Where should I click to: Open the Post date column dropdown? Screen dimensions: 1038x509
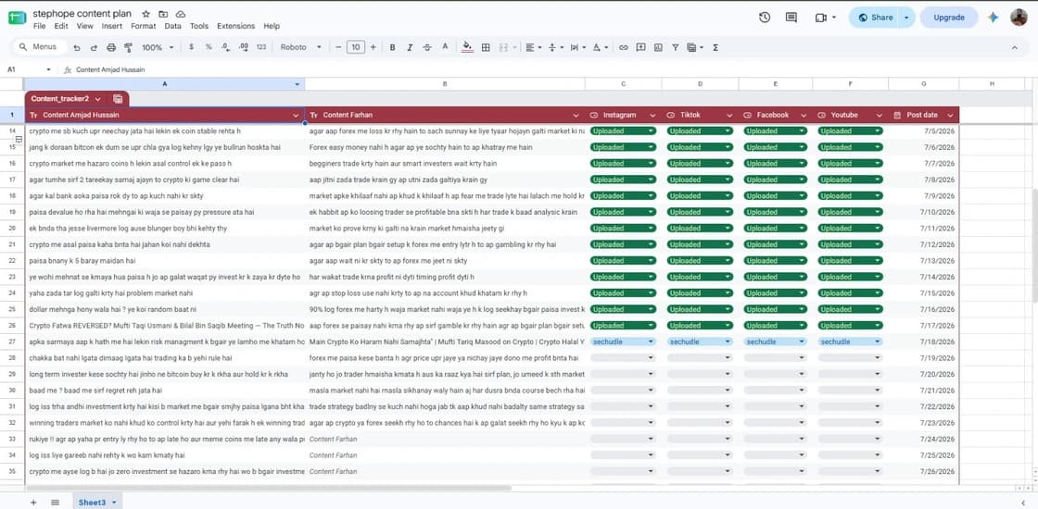click(x=951, y=115)
